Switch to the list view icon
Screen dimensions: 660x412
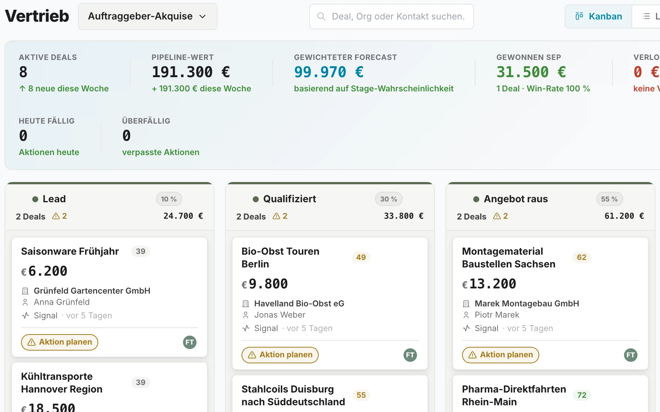pos(646,16)
